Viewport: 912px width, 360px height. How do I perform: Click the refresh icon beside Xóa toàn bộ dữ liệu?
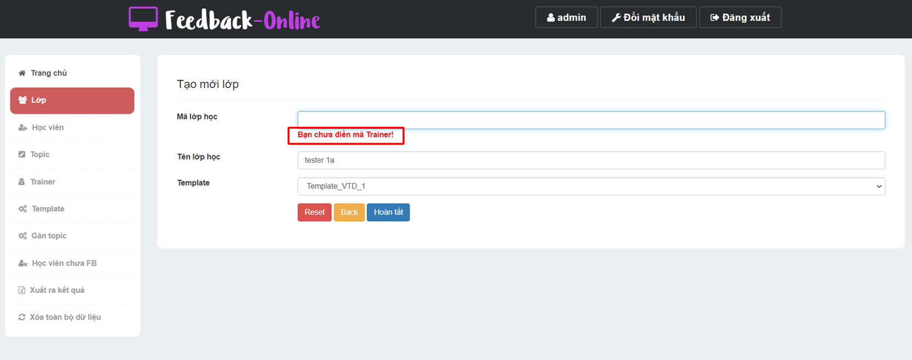point(22,317)
